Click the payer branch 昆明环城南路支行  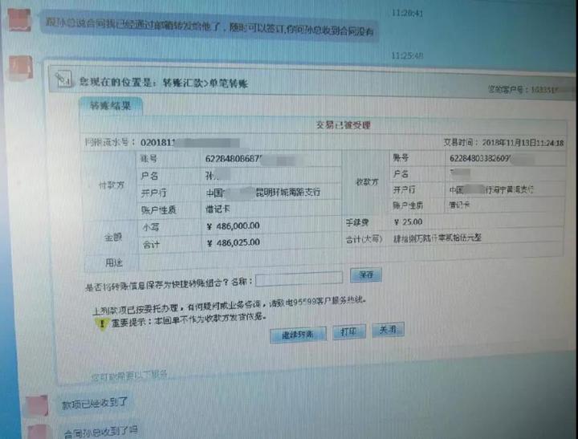point(288,192)
